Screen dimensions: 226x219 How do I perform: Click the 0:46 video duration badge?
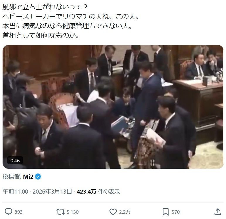point(15,160)
